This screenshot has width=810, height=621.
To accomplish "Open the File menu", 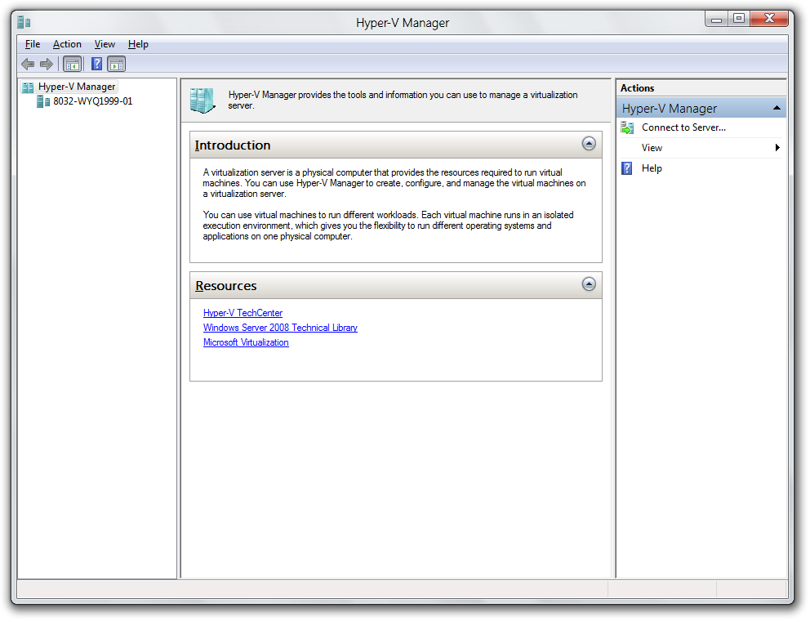I will tap(33, 44).
